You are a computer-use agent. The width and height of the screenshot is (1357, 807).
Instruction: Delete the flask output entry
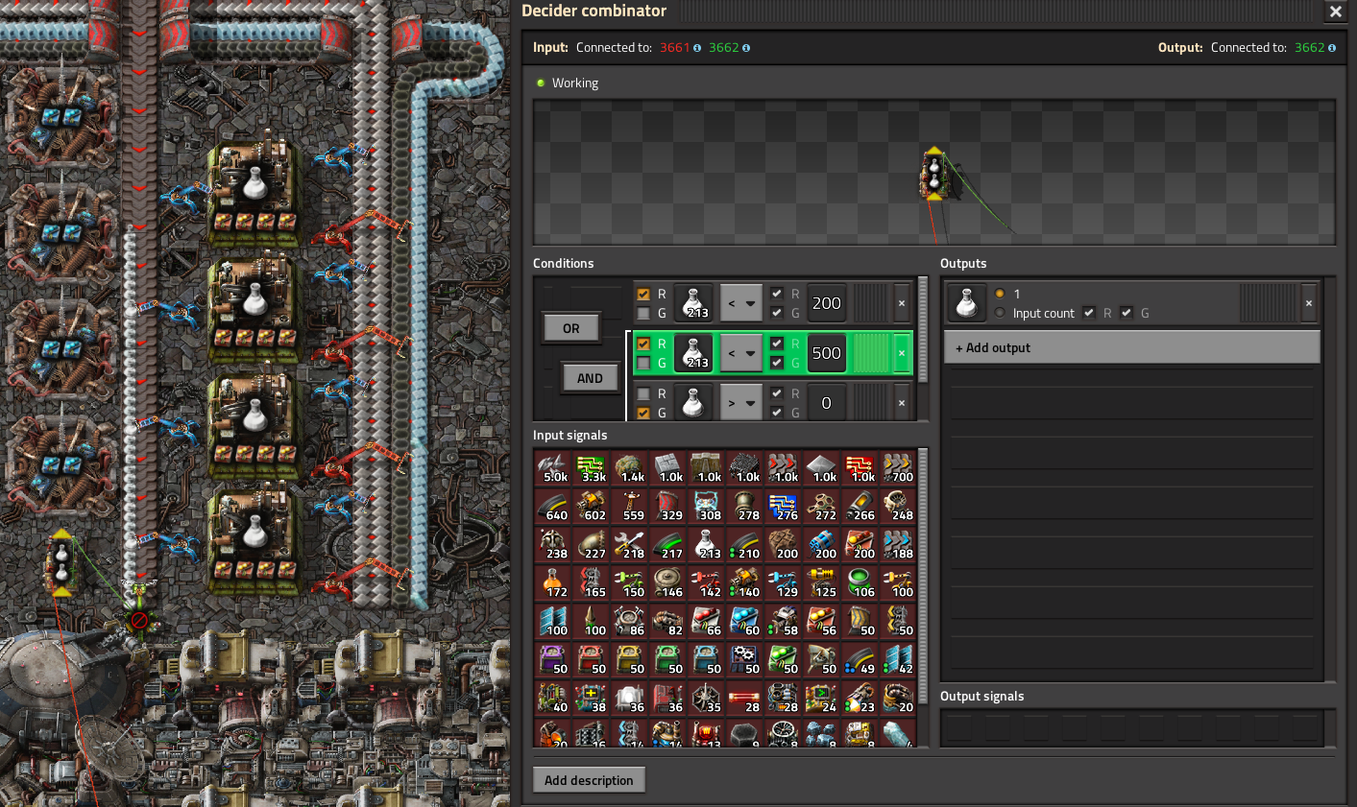pos(1308,303)
